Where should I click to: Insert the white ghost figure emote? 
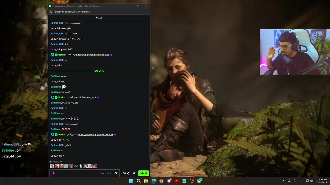click(x=81, y=166)
